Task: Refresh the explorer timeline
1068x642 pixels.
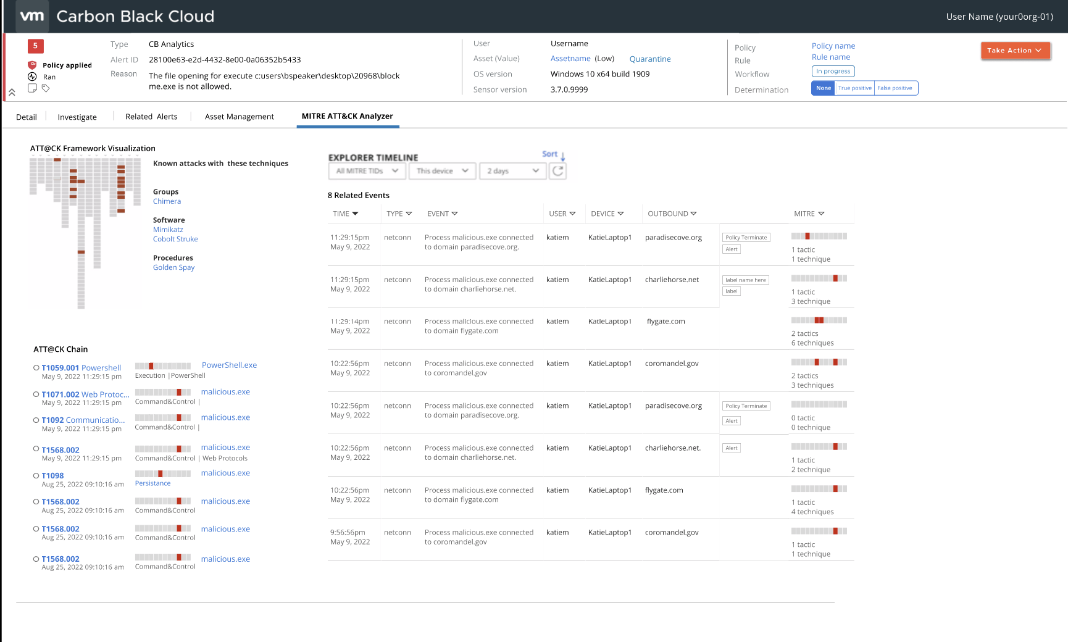Action: click(558, 171)
